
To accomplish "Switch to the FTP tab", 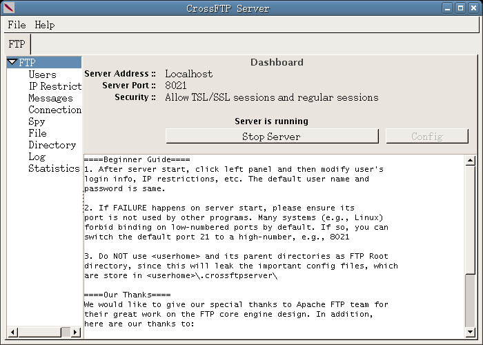I will [x=17, y=44].
